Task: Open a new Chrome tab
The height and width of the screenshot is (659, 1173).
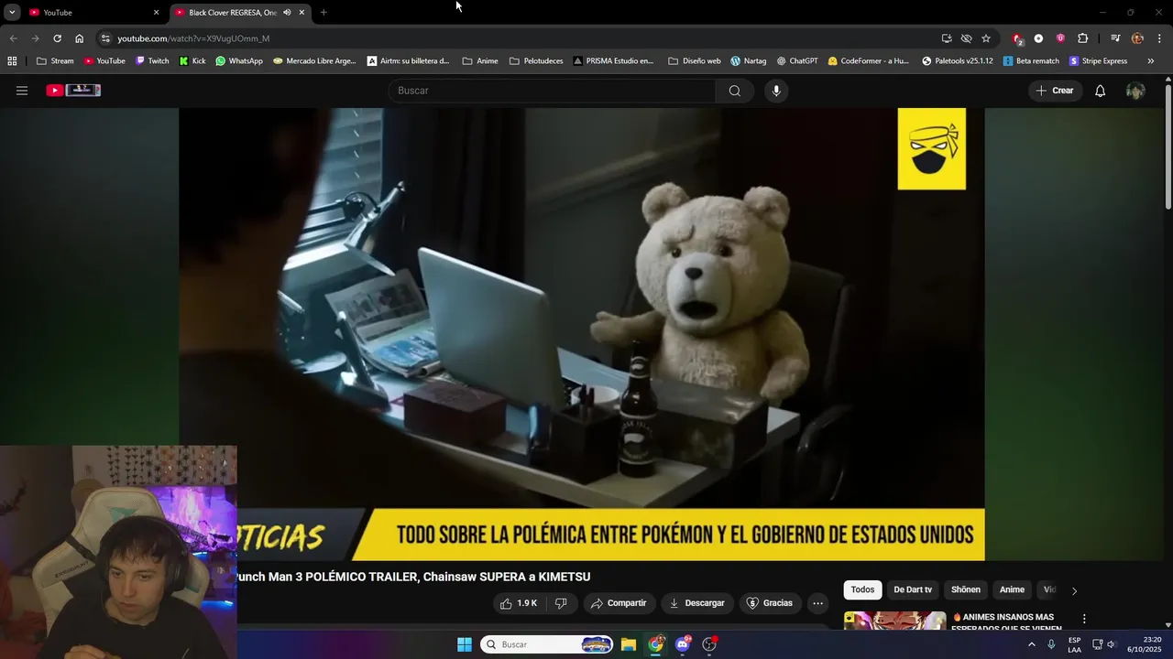Action: (x=323, y=13)
